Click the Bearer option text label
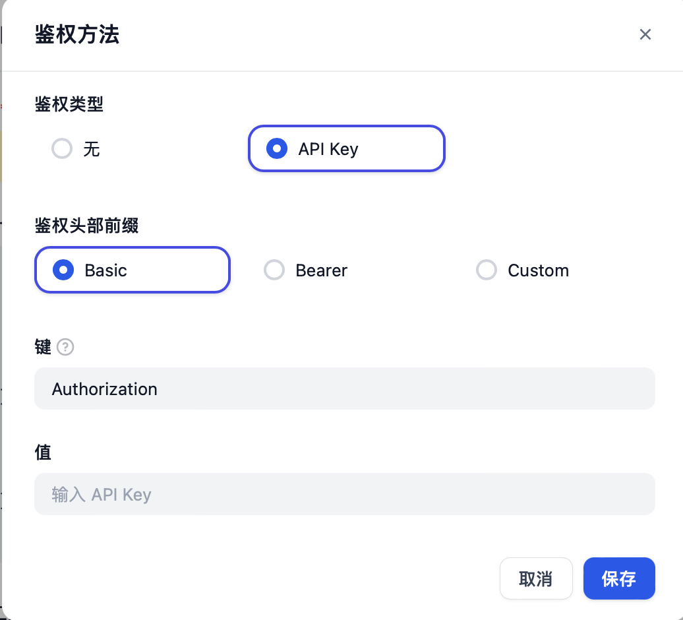The height and width of the screenshot is (620, 683). (322, 270)
